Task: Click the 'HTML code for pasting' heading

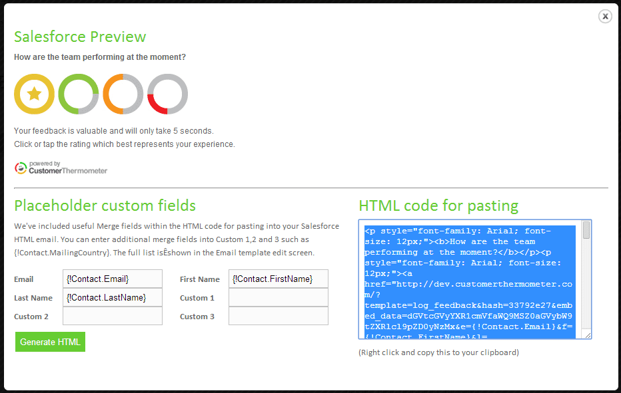Action: click(x=438, y=205)
